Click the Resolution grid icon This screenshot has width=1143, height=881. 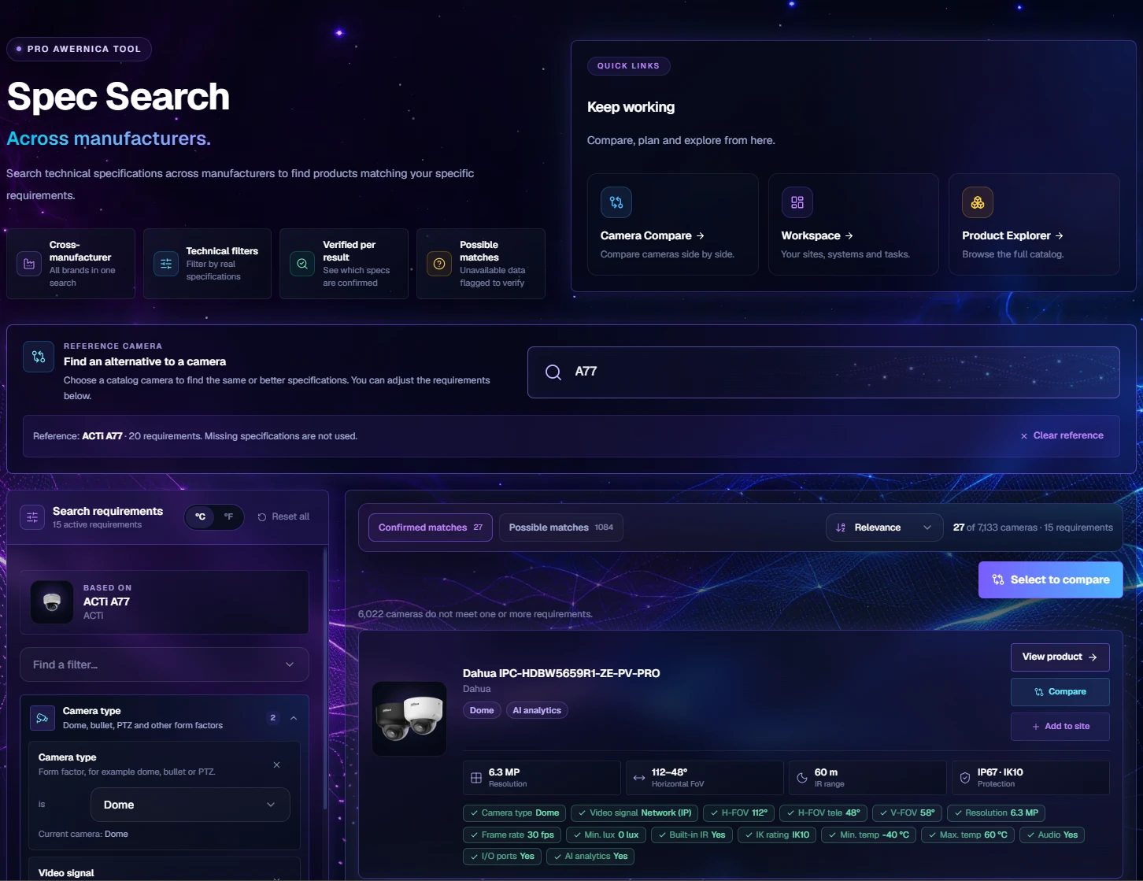(x=476, y=778)
